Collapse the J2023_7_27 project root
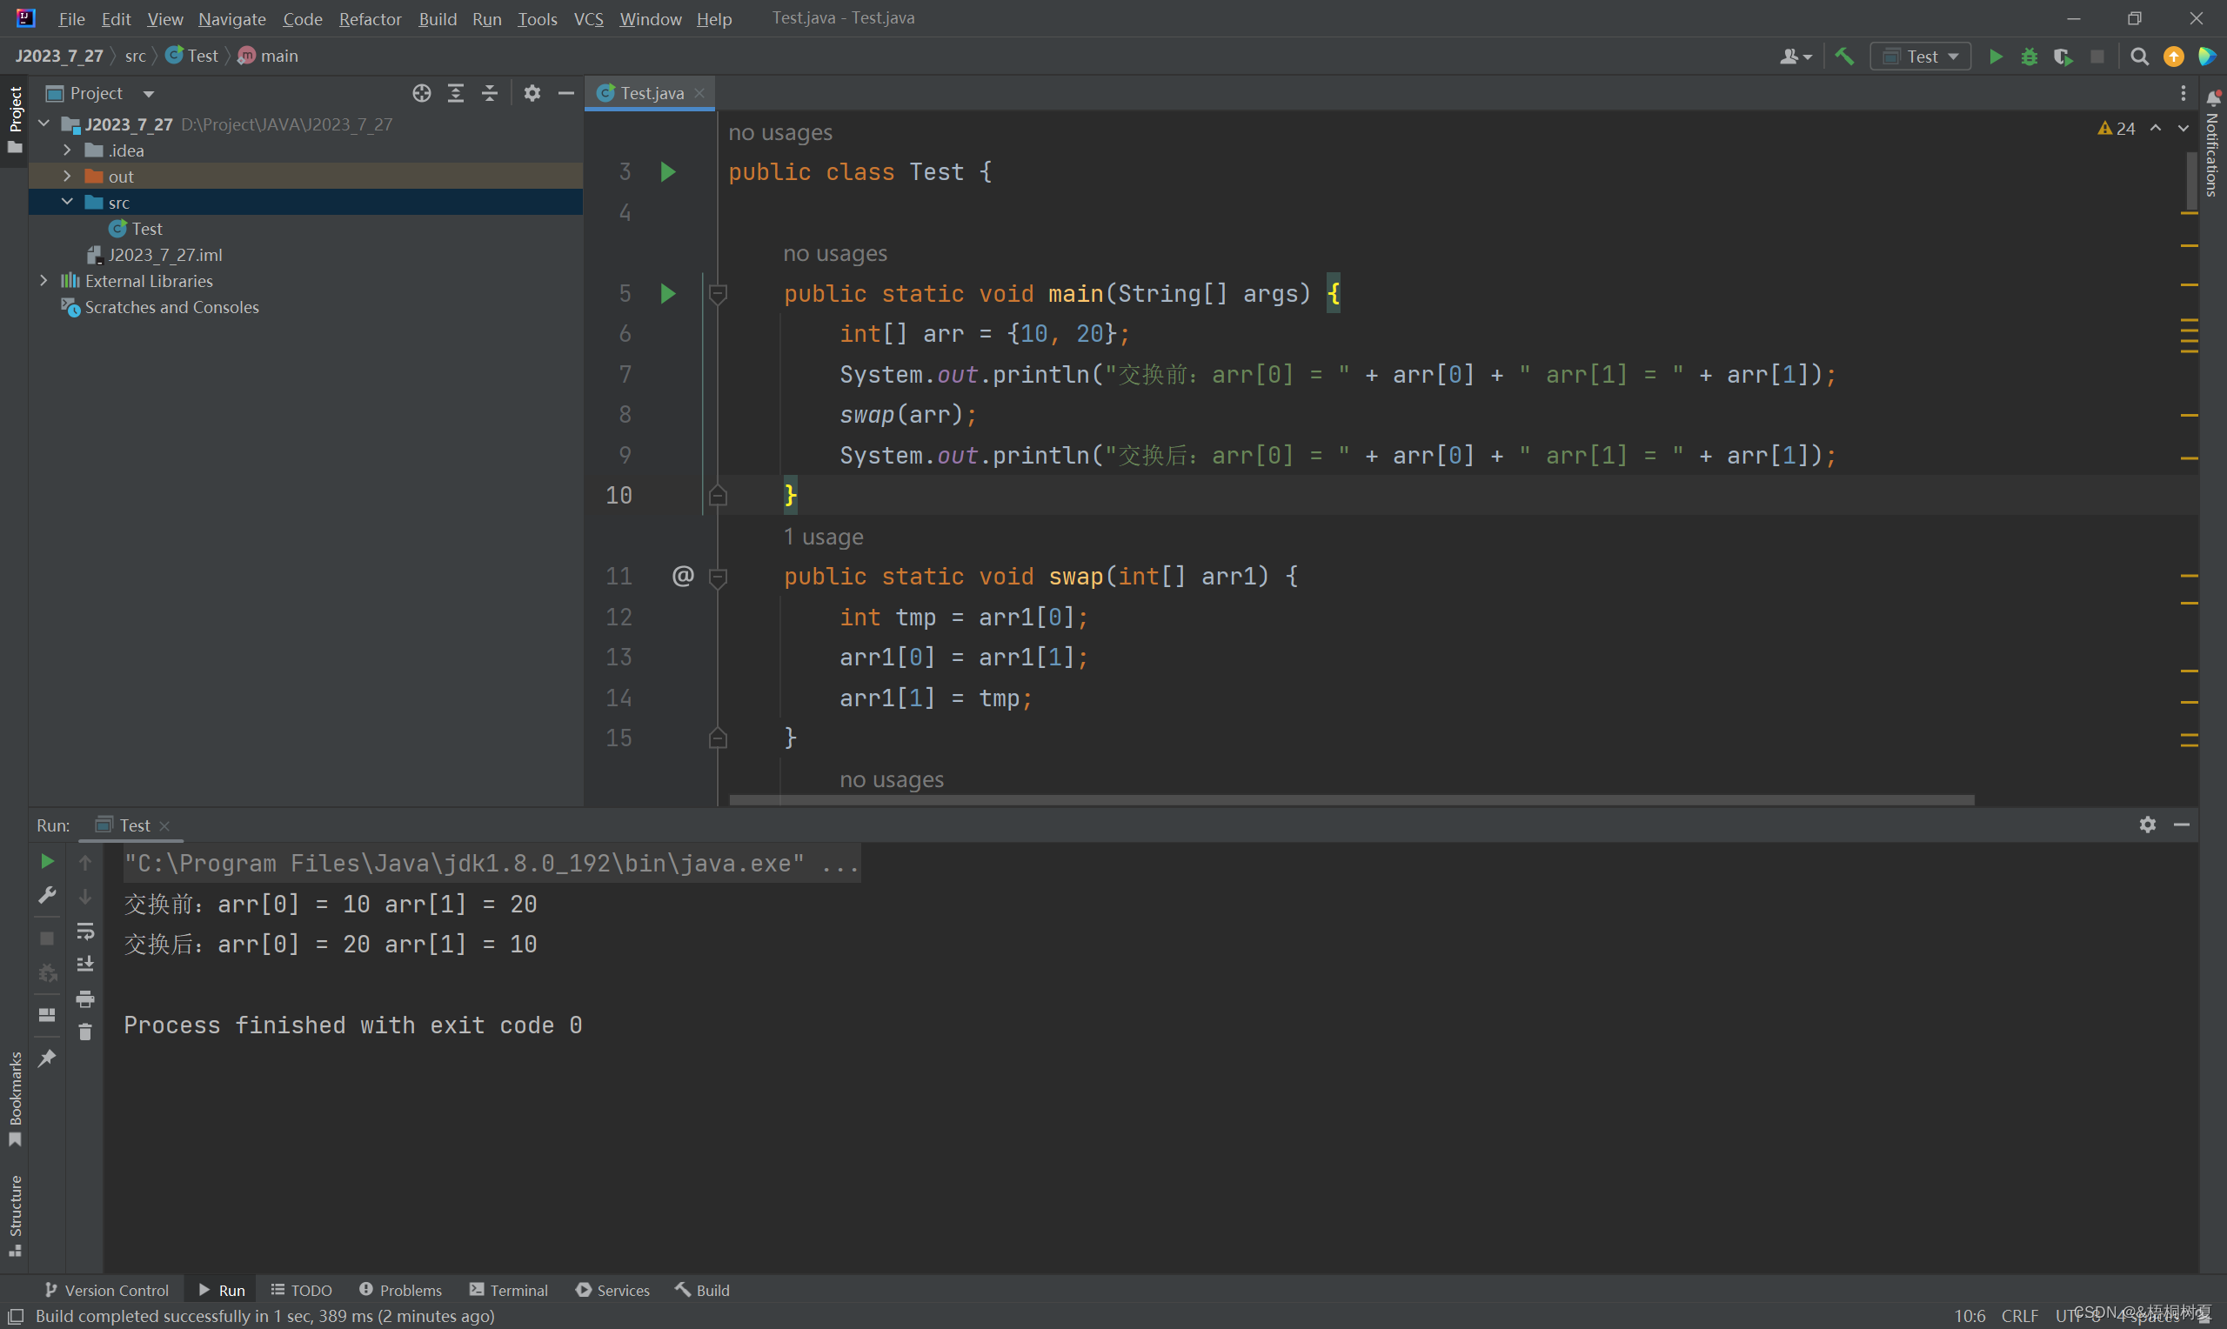Image resolution: width=2227 pixels, height=1329 pixels. (x=43, y=124)
